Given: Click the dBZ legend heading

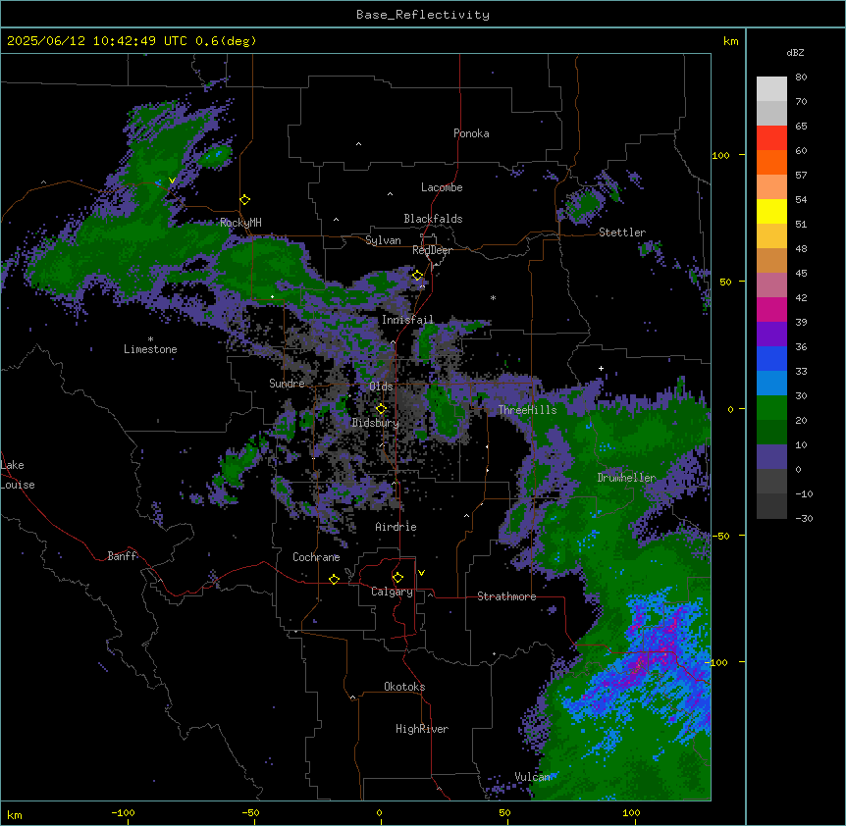Looking at the screenshot, I should (795, 52).
